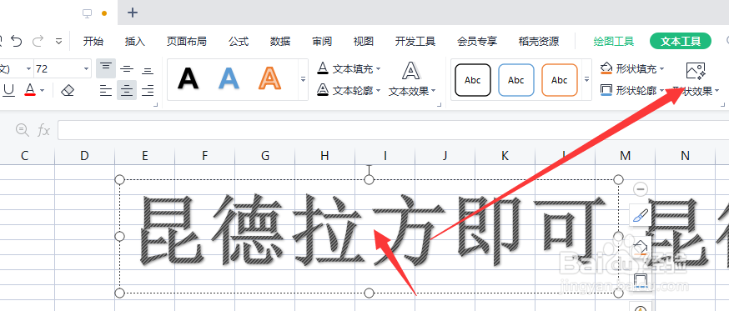
Task: Apply the black shadow text style preset
Action: coord(188,78)
